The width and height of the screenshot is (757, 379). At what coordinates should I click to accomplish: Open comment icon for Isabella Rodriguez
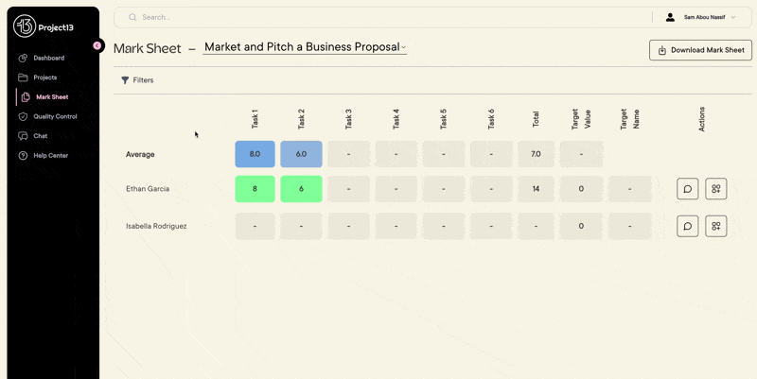click(688, 226)
